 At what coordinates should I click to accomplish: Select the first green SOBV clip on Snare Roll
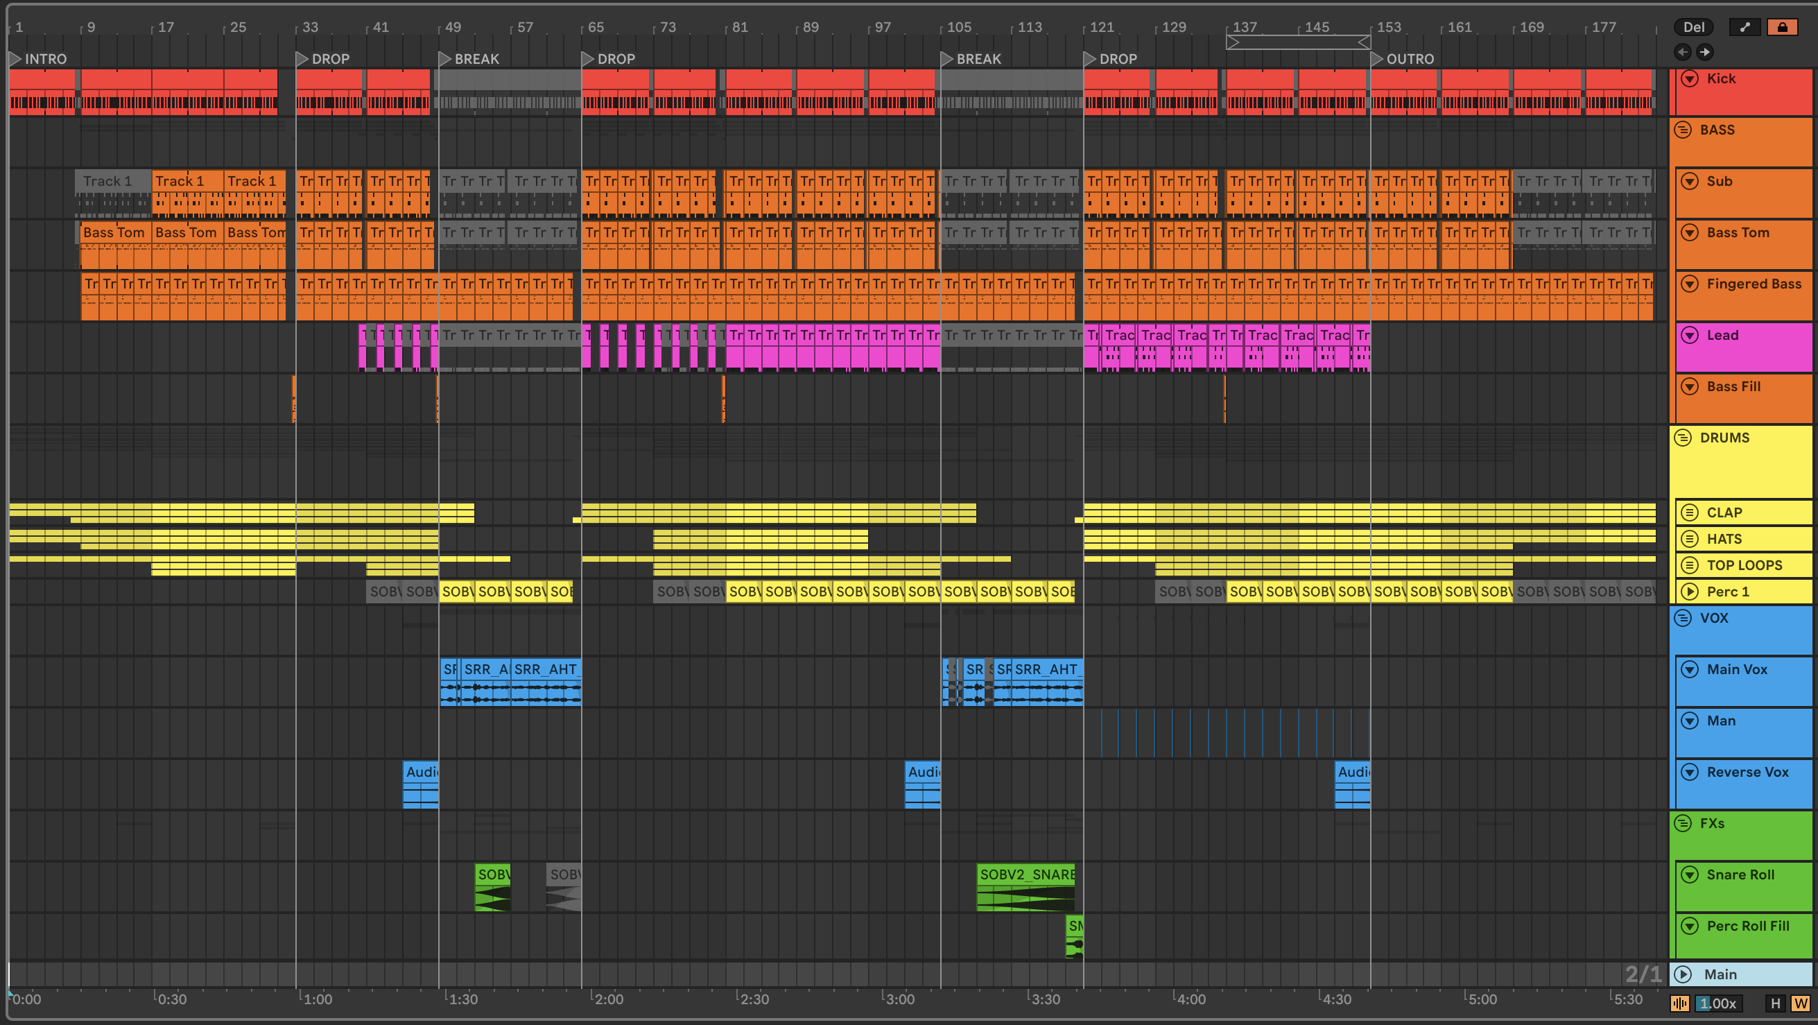click(492, 888)
